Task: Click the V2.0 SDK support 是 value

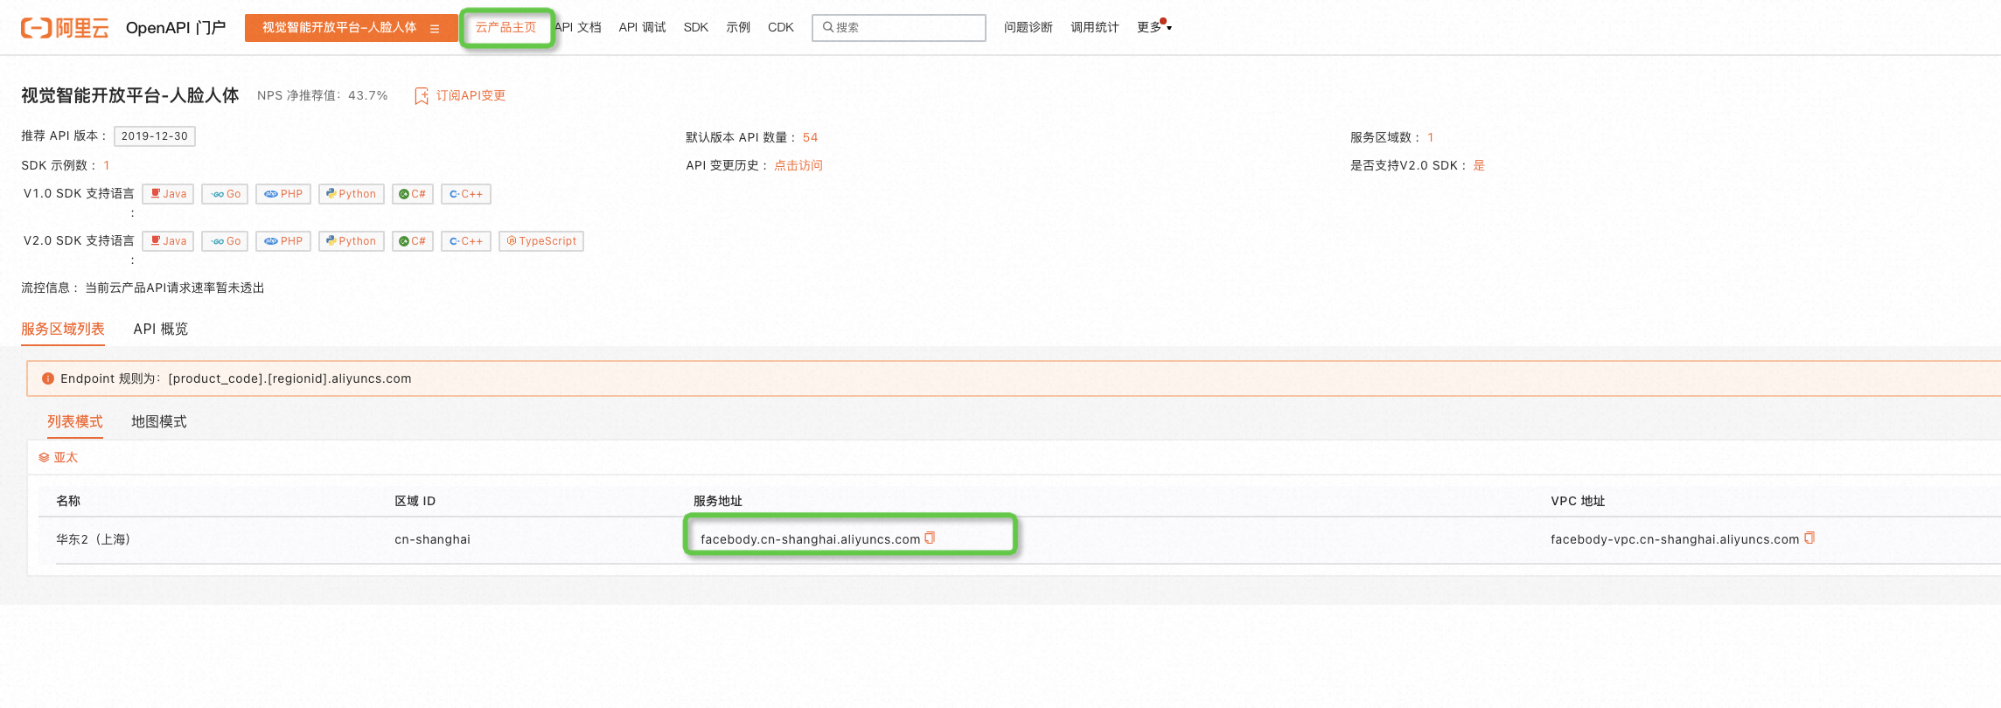Action: click(x=1479, y=165)
